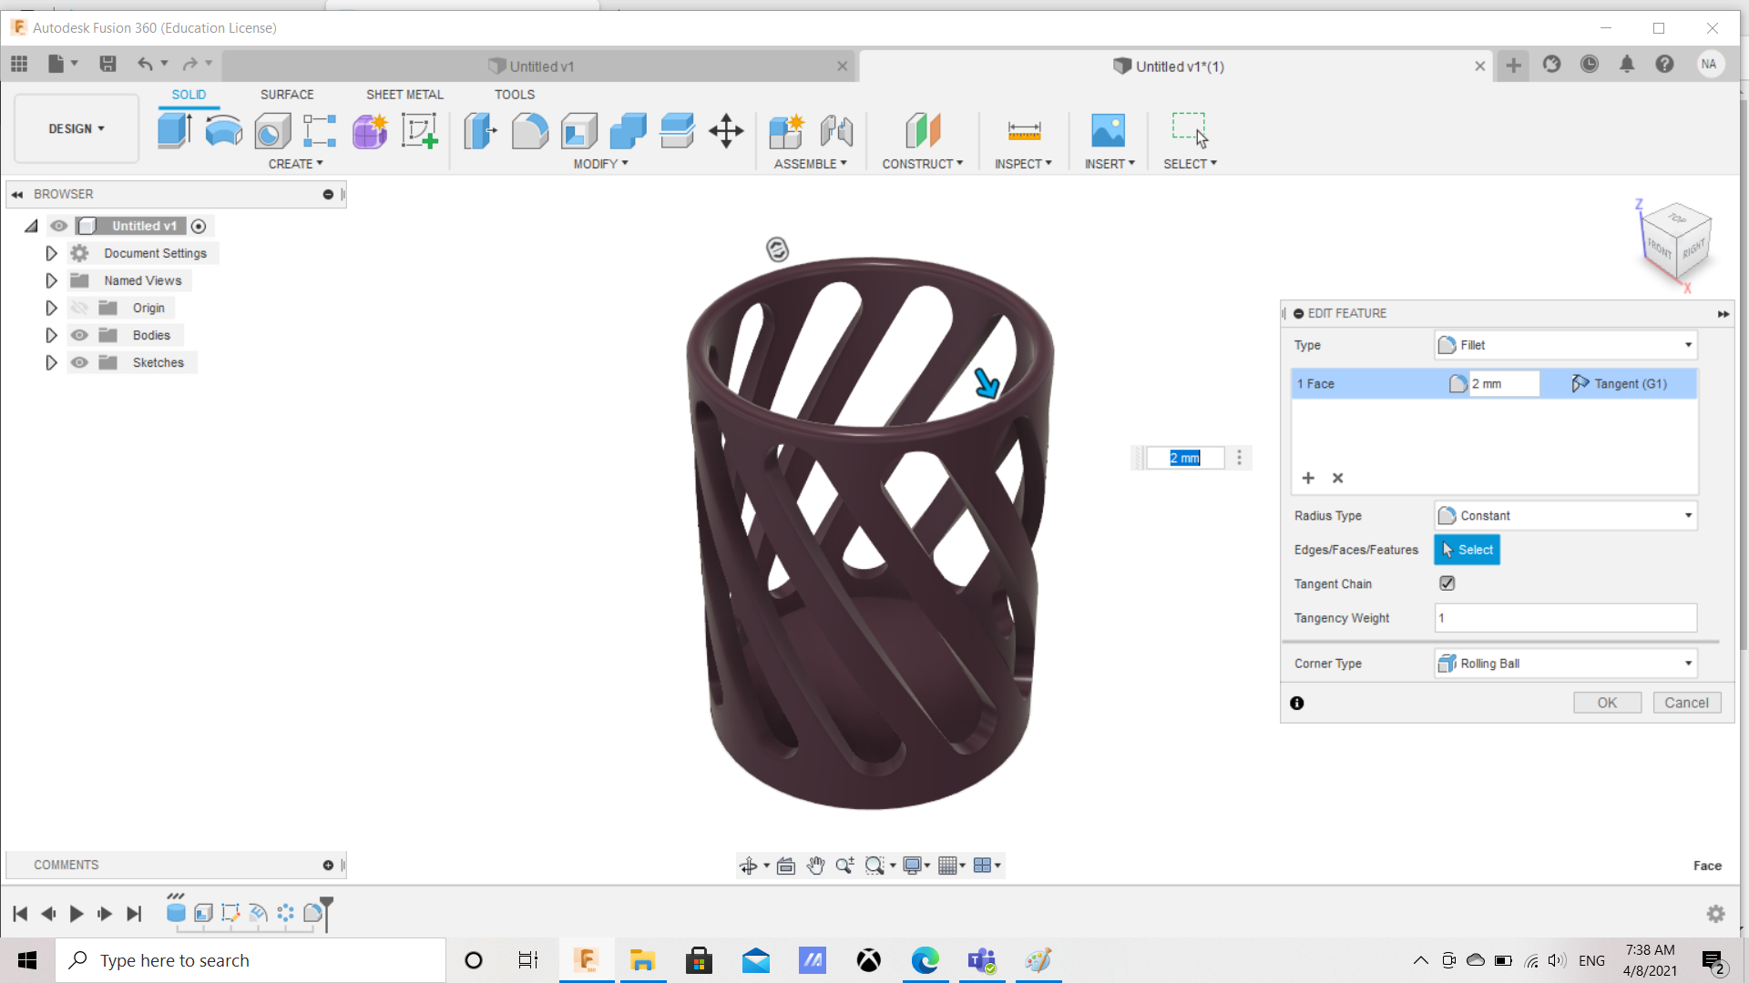Screen dimensions: 1749x983
Task: Switch to the SURFACE tab
Action: (287, 95)
